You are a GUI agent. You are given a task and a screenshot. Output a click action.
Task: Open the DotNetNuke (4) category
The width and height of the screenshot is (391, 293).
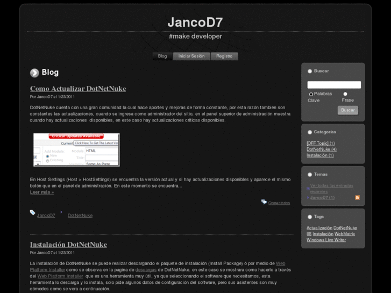coord(322,149)
